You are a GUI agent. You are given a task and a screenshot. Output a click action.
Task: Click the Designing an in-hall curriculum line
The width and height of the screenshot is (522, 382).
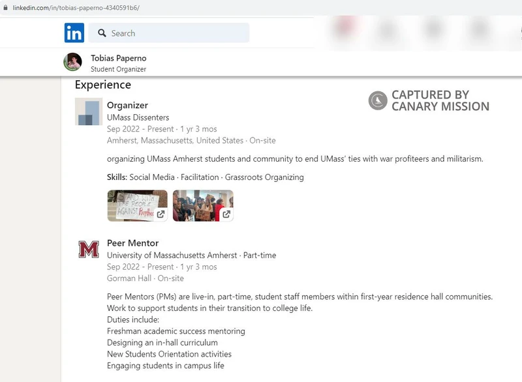[x=162, y=342]
